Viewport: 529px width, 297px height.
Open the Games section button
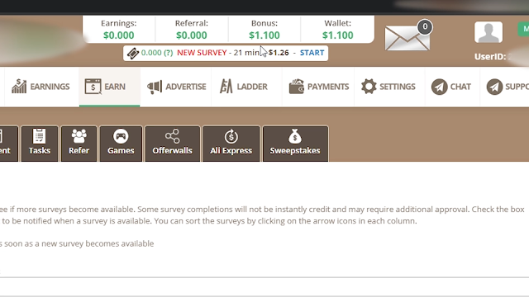coord(121,144)
